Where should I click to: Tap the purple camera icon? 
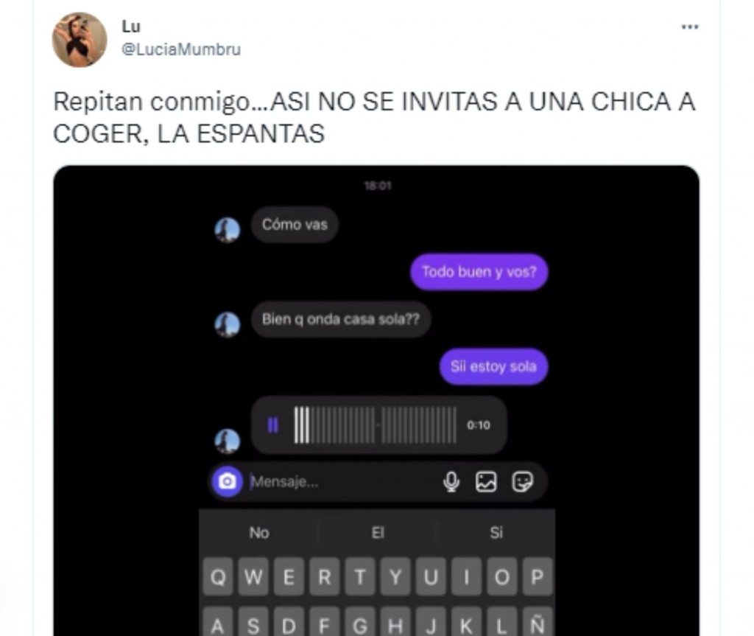(x=228, y=481)
